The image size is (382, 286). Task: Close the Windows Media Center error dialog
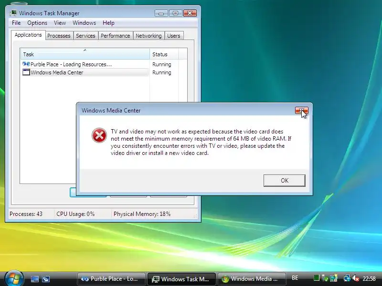click(302, 111)
